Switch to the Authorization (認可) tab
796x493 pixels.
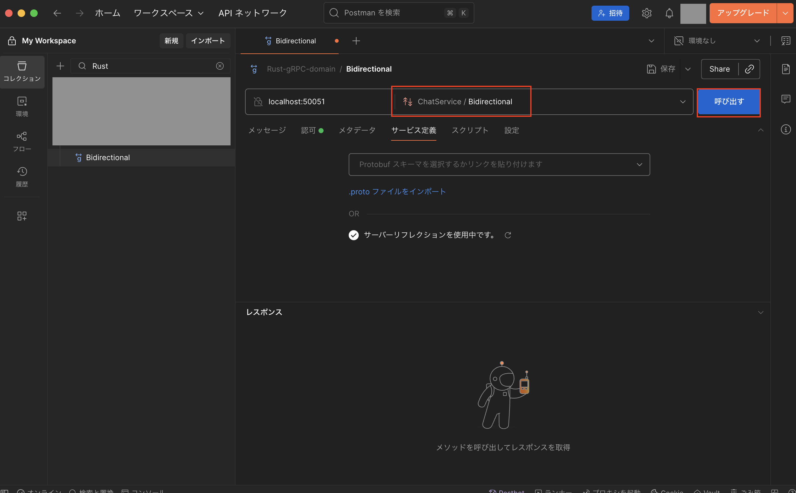pos(312,130)
